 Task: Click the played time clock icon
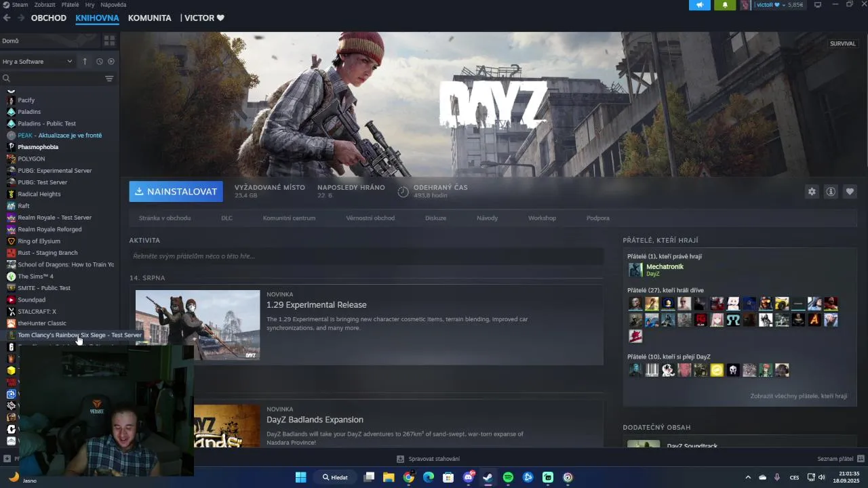tap(403, 192)
